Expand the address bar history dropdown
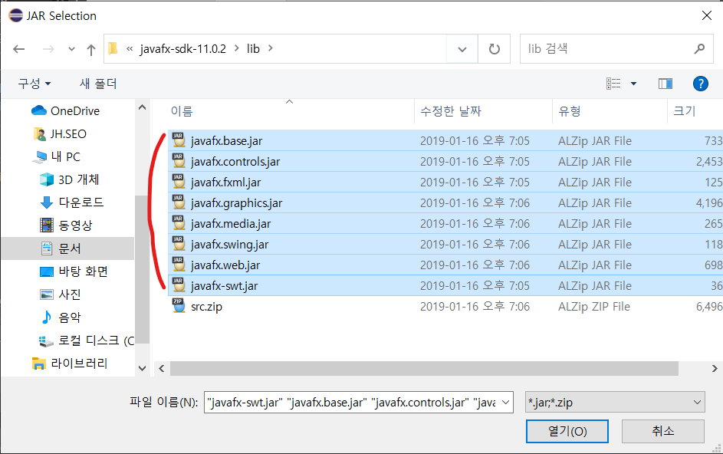 coord(462,49)
